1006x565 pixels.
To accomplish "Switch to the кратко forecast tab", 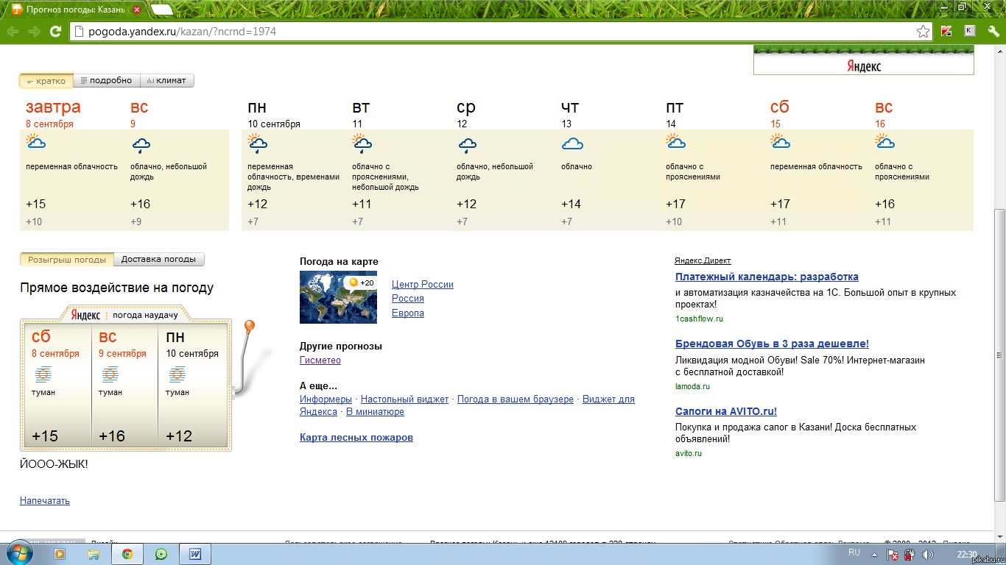I will 46,81.
